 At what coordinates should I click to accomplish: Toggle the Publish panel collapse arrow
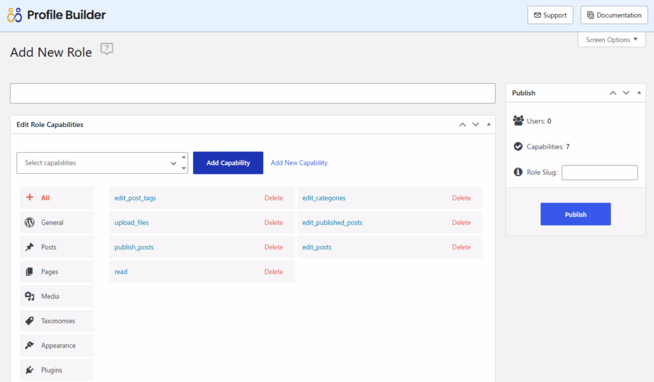click(x=639, y=93)
